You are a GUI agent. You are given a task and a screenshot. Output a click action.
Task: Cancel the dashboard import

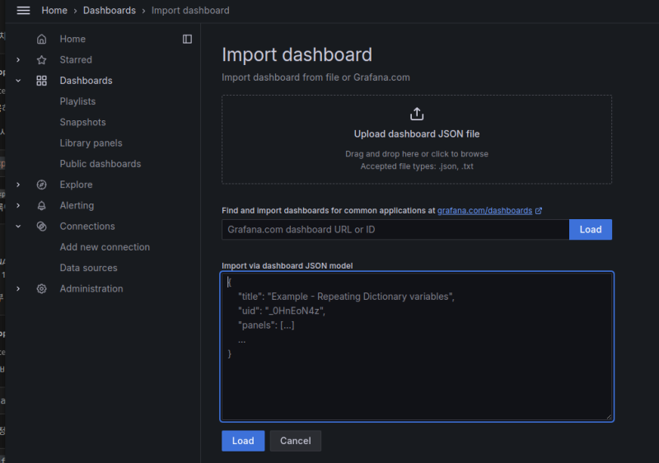click(x=295, y=441)
